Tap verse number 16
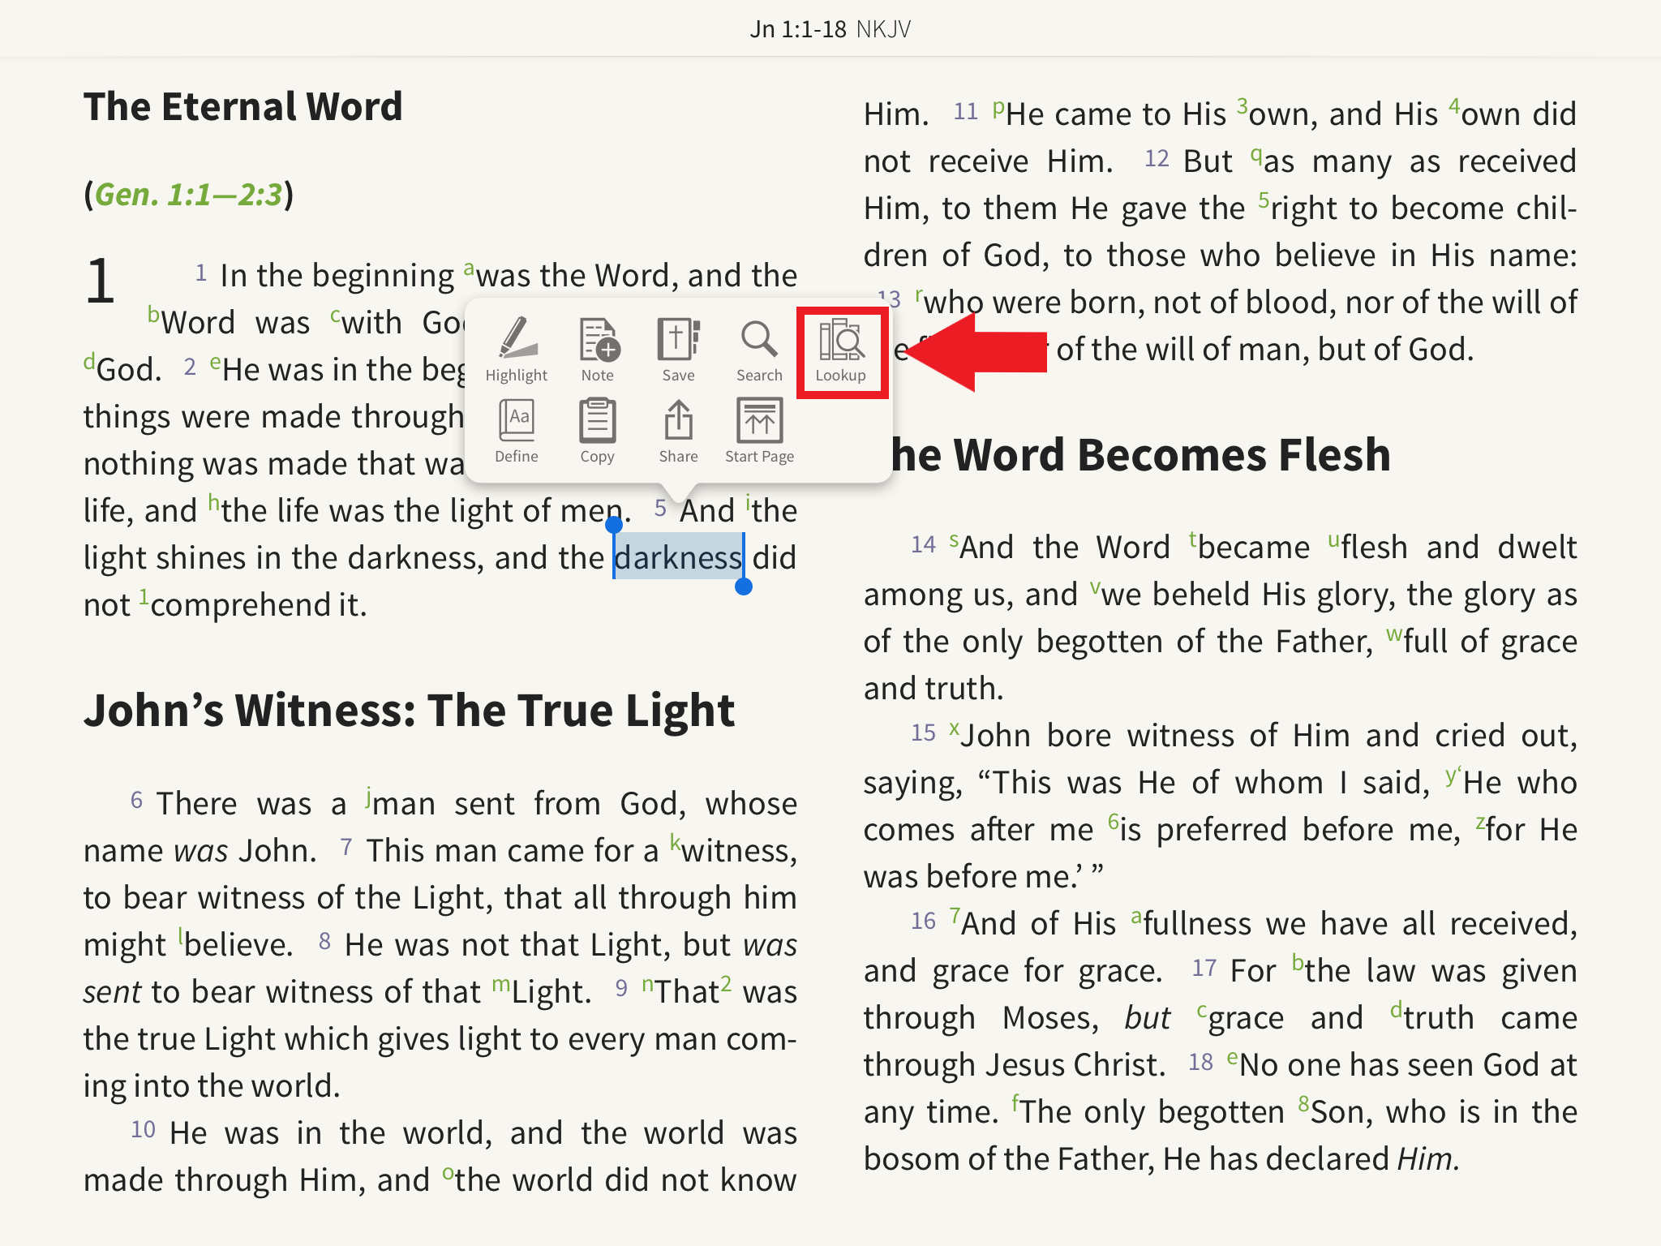This screenshot has width=1661, height=1246. coord(923,921)
